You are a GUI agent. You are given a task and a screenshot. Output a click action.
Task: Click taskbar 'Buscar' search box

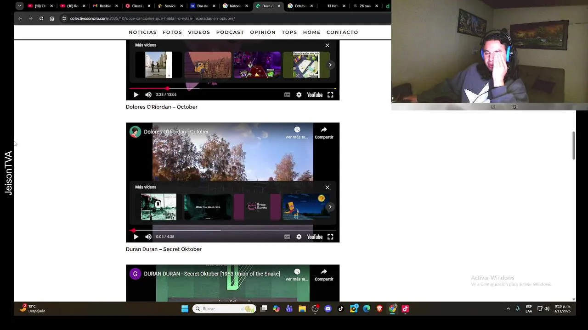[224, 309]
